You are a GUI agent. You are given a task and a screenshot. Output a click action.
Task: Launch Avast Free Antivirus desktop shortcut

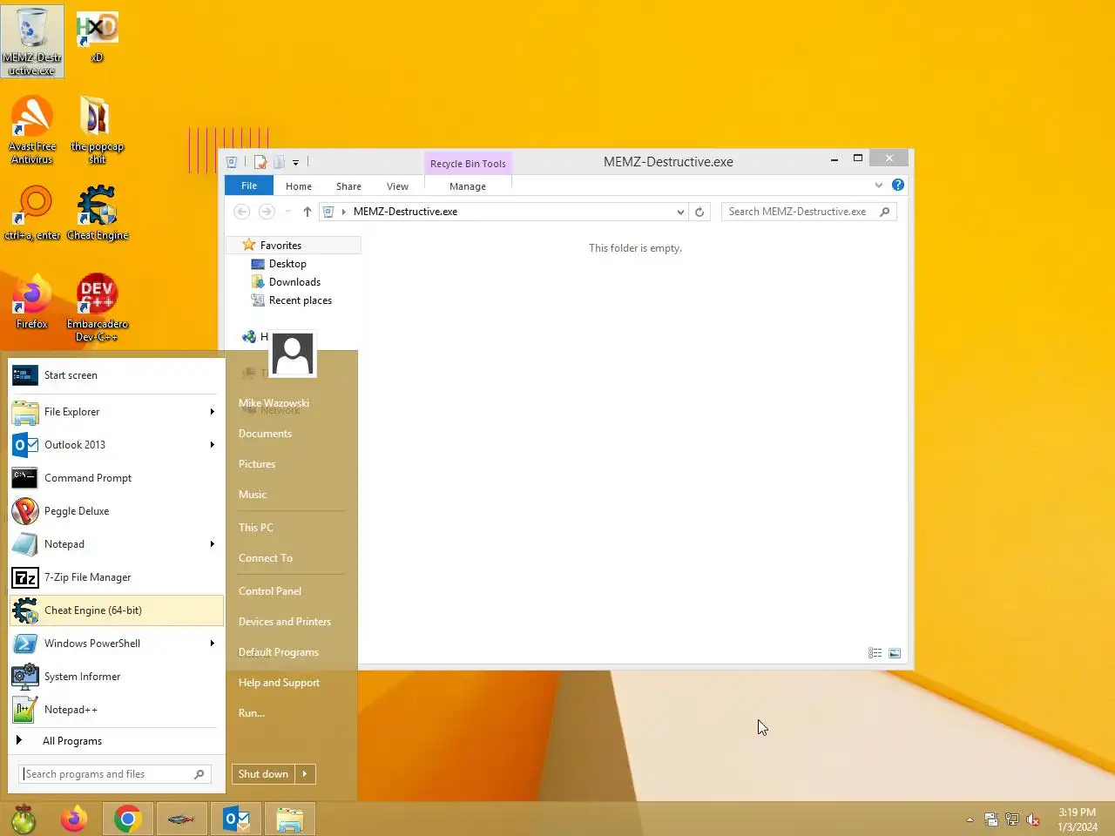coord(32,131)
